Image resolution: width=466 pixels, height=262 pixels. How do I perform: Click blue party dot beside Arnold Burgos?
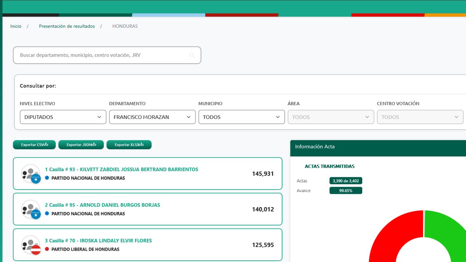point(47,214)
